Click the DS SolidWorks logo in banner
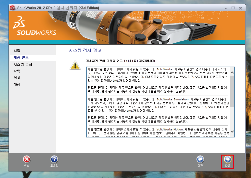This screenshot has height=178, width=251. (x=35, y=26)
